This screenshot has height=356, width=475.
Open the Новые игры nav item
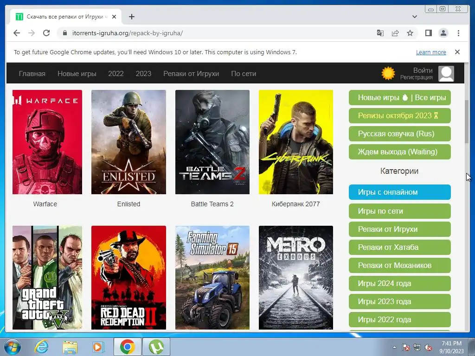(x=77, y=74)
